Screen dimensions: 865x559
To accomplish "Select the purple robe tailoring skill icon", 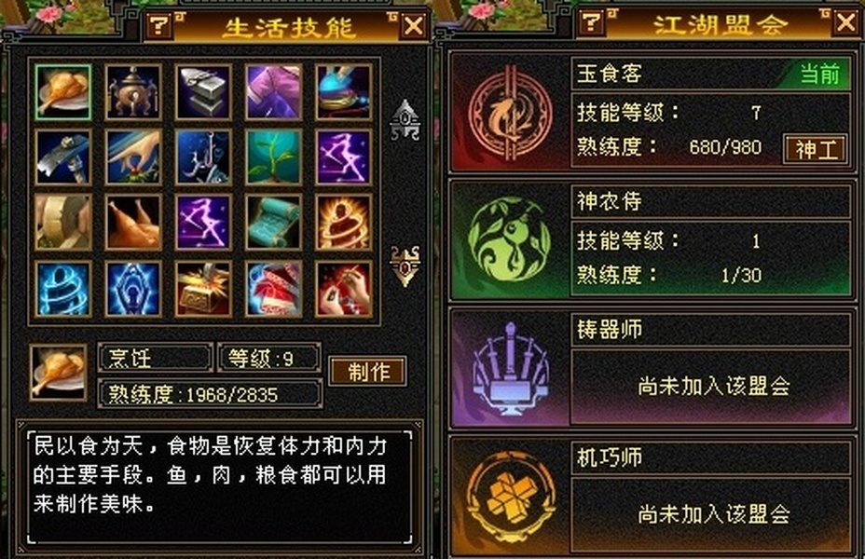I will (274, 91).
